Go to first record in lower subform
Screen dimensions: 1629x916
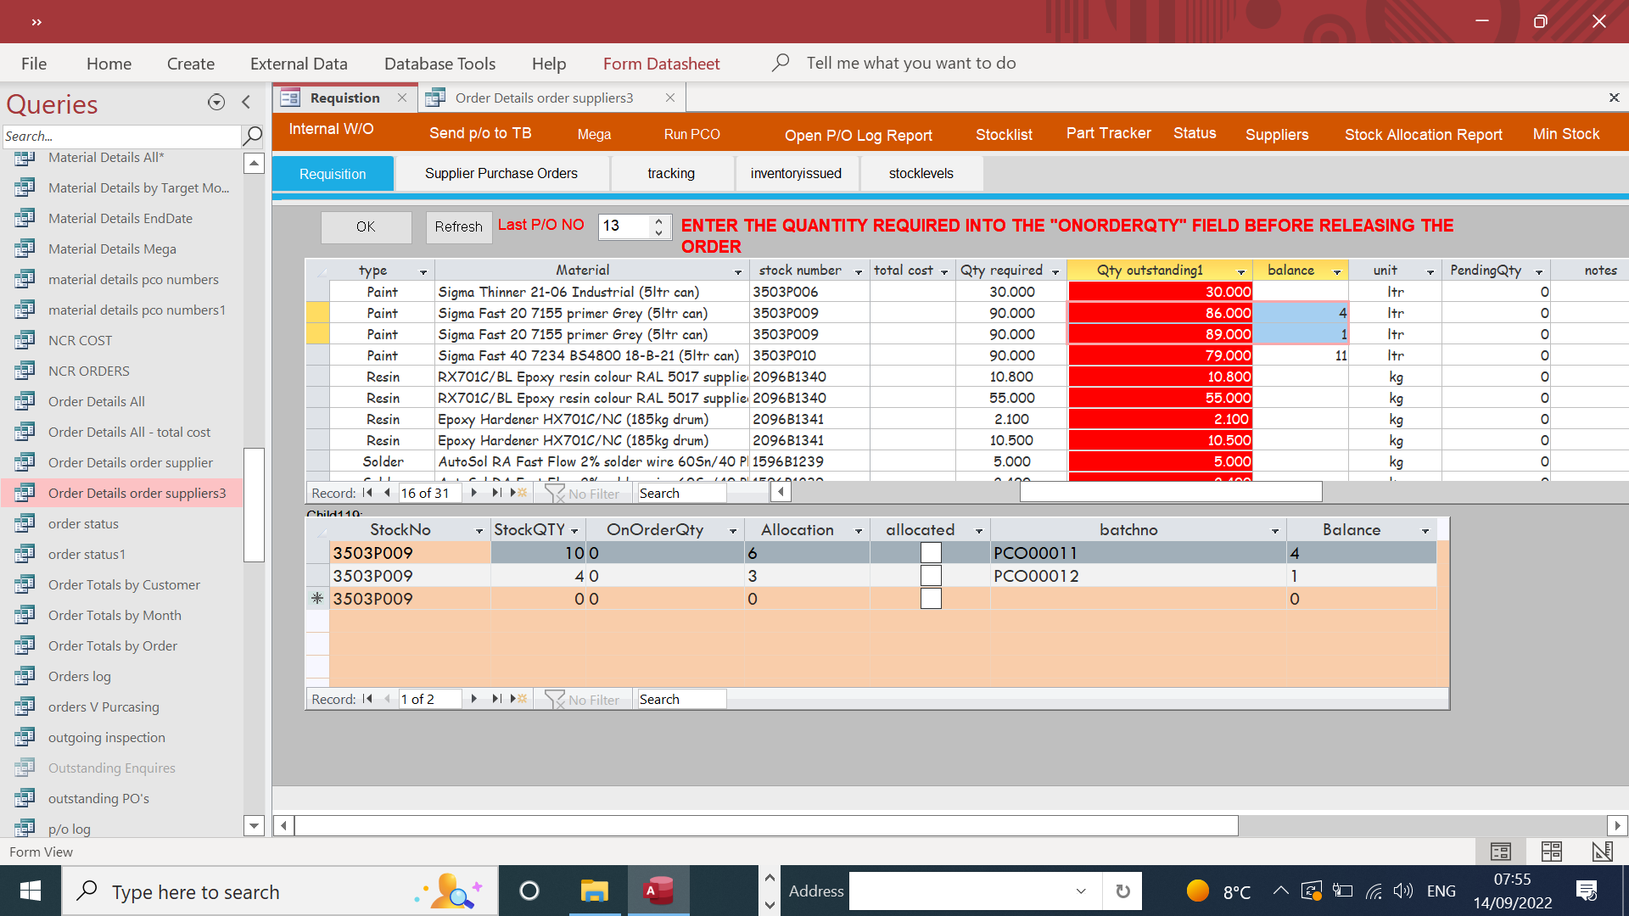point(367,699)
